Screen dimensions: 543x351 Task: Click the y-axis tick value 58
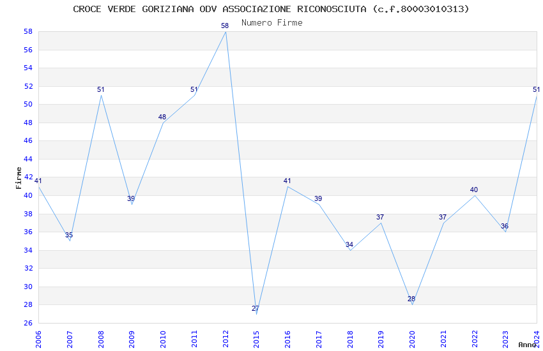(28, 31)
